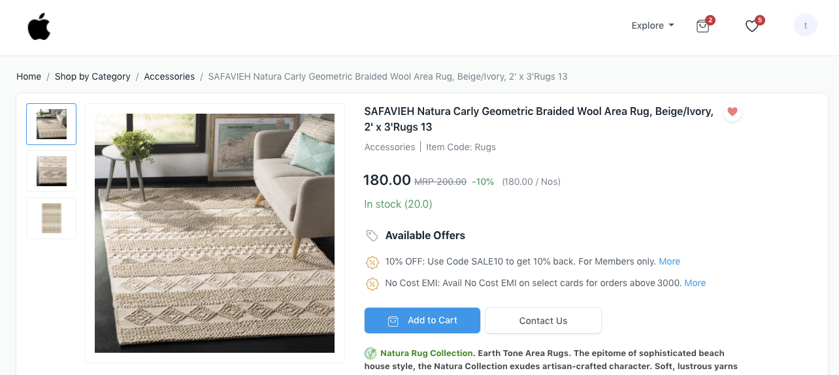Select the second rug thumbnail

coord(51,171)
